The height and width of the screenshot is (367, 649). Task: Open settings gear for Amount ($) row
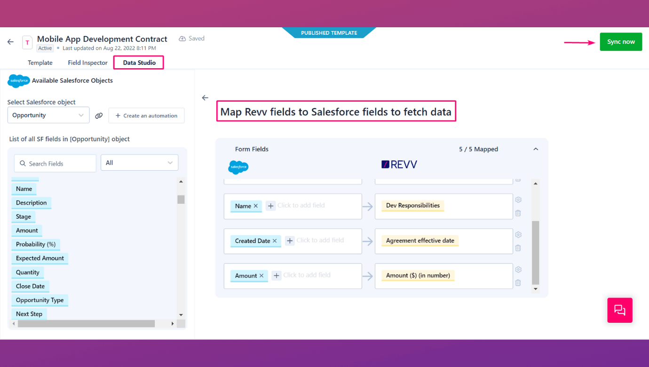coord(518,270)
